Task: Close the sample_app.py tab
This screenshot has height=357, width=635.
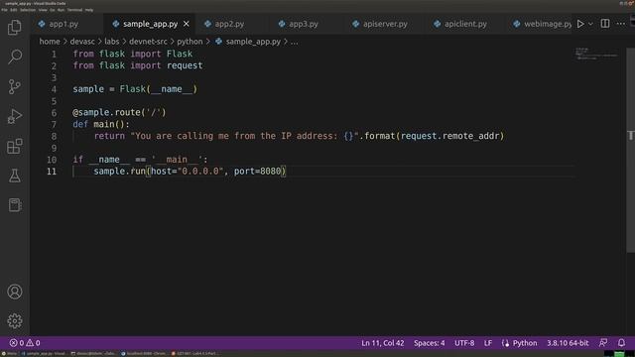Action: click(187, 24)
